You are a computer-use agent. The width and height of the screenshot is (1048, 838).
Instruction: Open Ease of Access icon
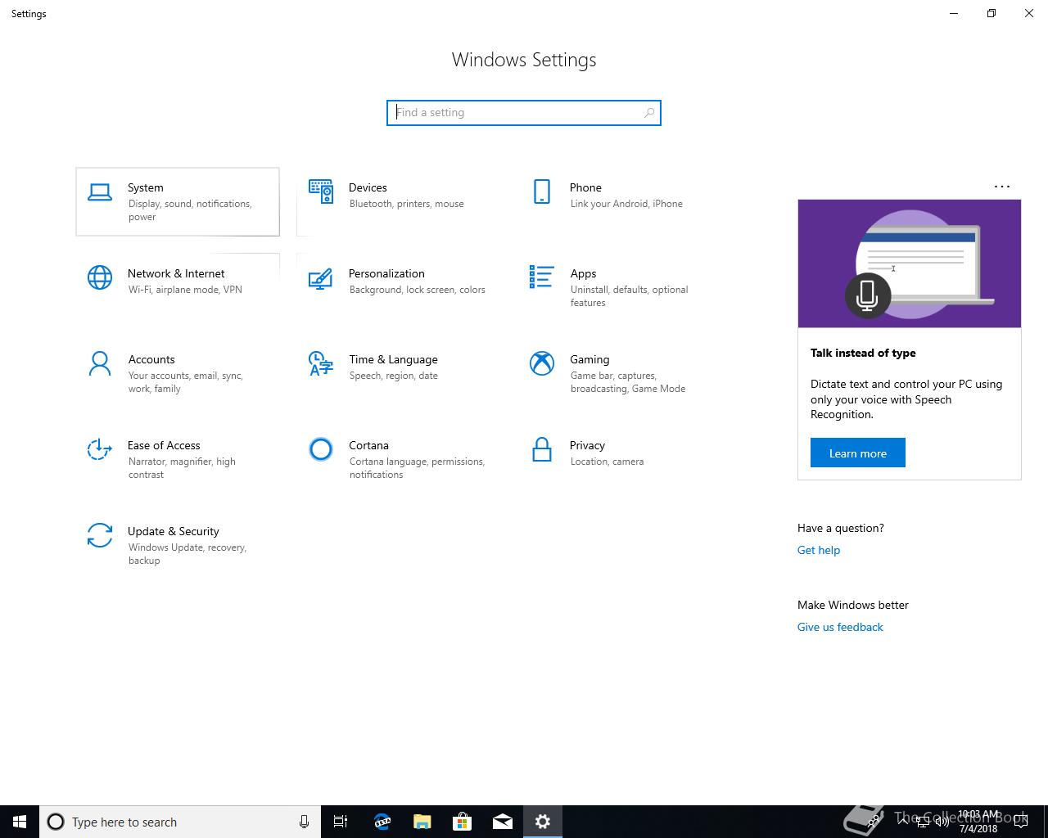(x=100, y=449)
